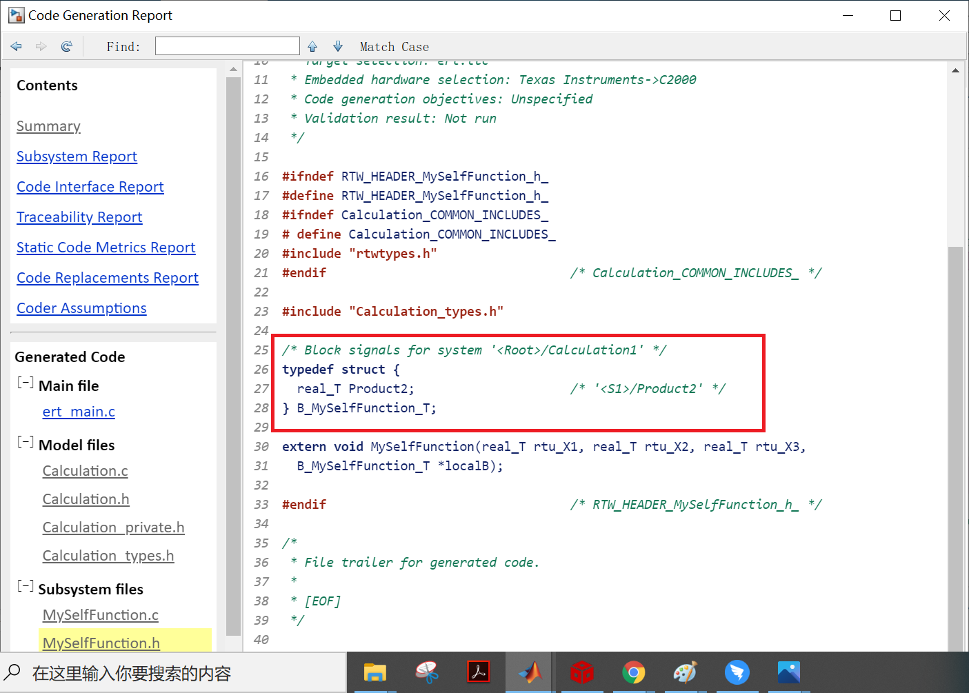
Task: Toggle the Match Case option
Action: click(394, 47)
